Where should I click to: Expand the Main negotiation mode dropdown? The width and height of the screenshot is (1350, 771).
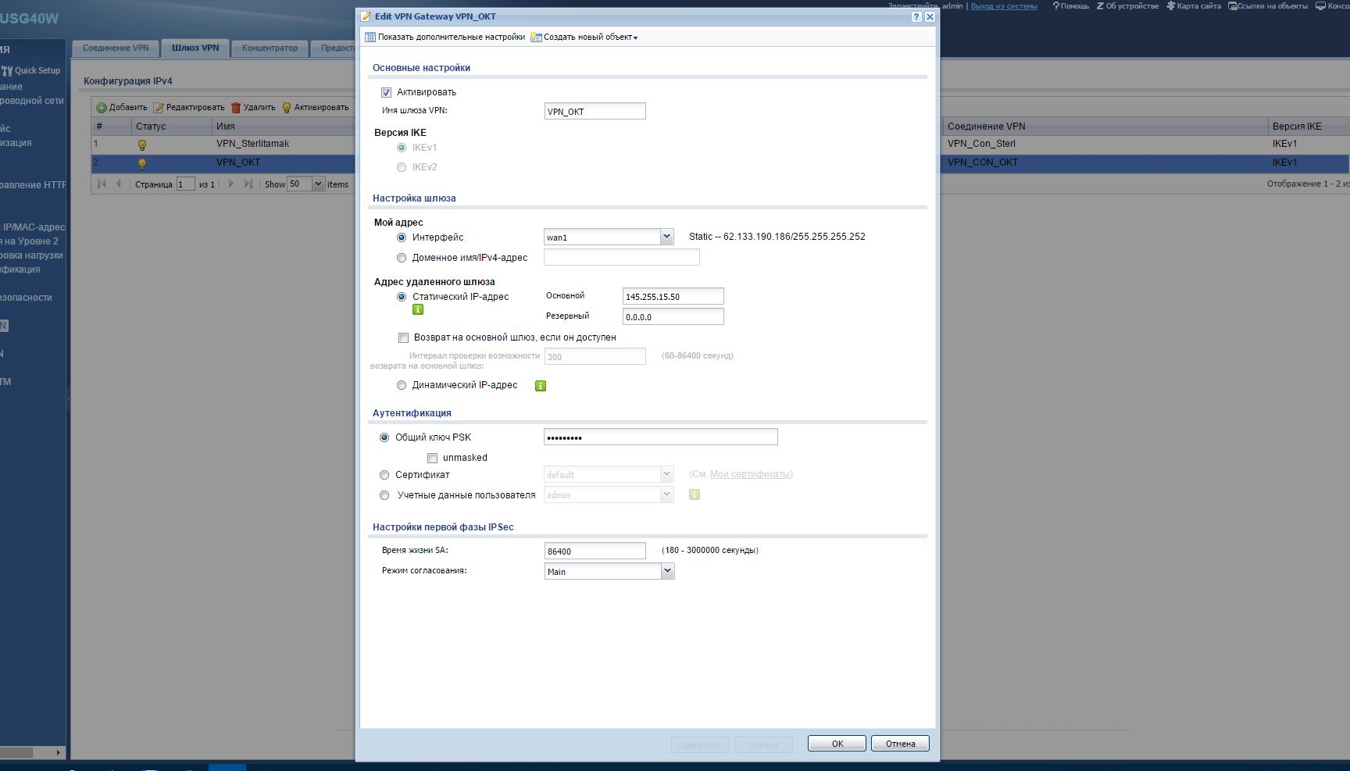coord(666,572)
